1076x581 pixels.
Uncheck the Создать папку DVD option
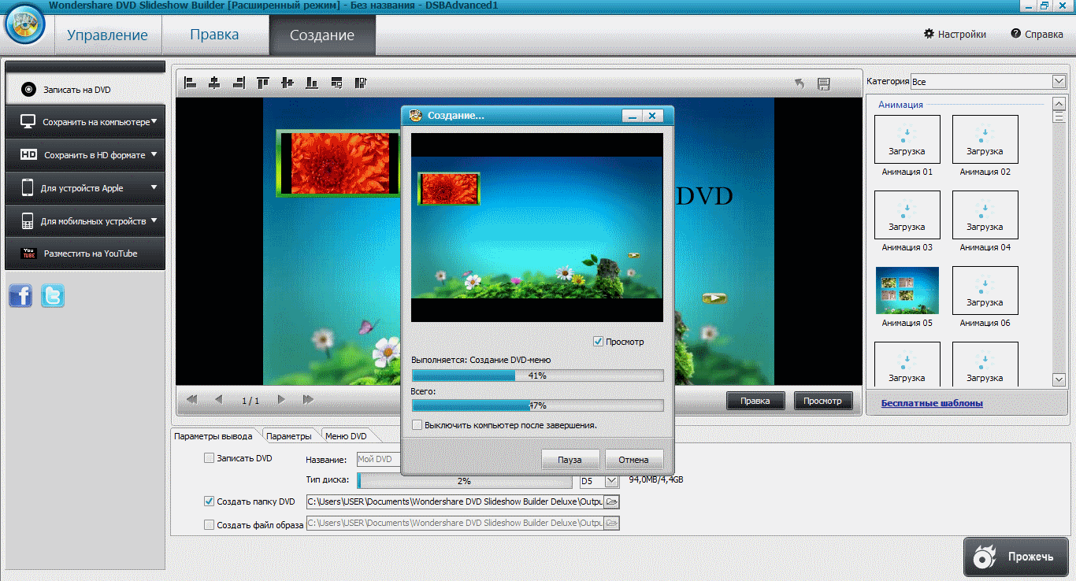[x=209, y=501]
